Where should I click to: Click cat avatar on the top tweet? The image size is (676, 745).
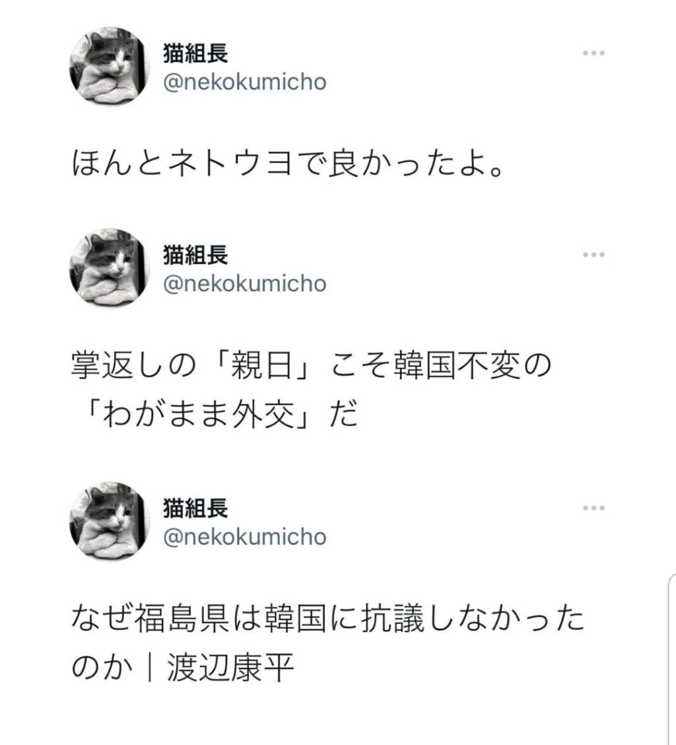(106, 68)
